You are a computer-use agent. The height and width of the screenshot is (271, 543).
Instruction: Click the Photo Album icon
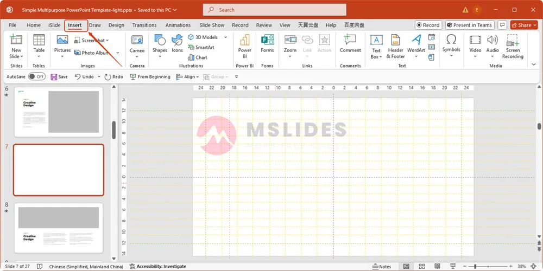tap(77, 53)
